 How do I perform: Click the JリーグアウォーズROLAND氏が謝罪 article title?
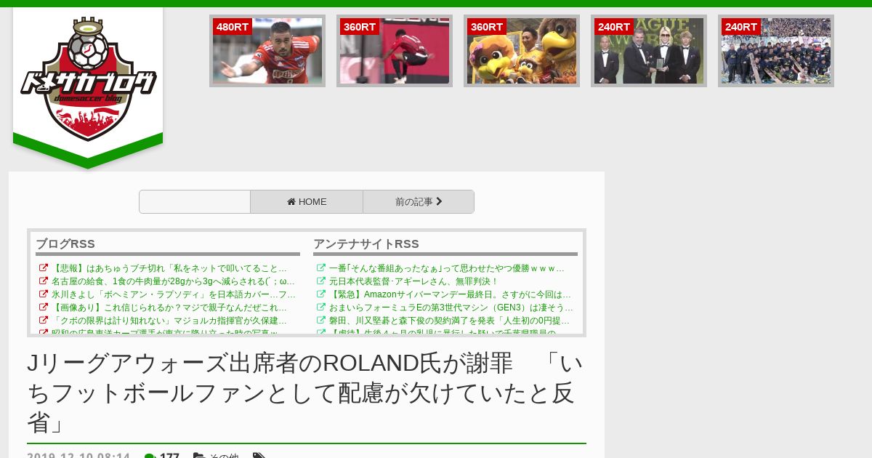pyautogui.click(x=305, y=393)
